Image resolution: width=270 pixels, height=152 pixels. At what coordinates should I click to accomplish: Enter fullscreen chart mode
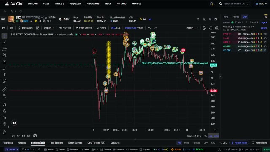click(x=211, y=28)
